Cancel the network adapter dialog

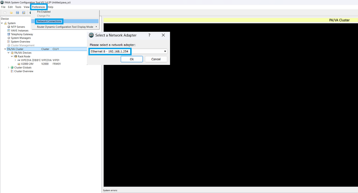(156, 59)
